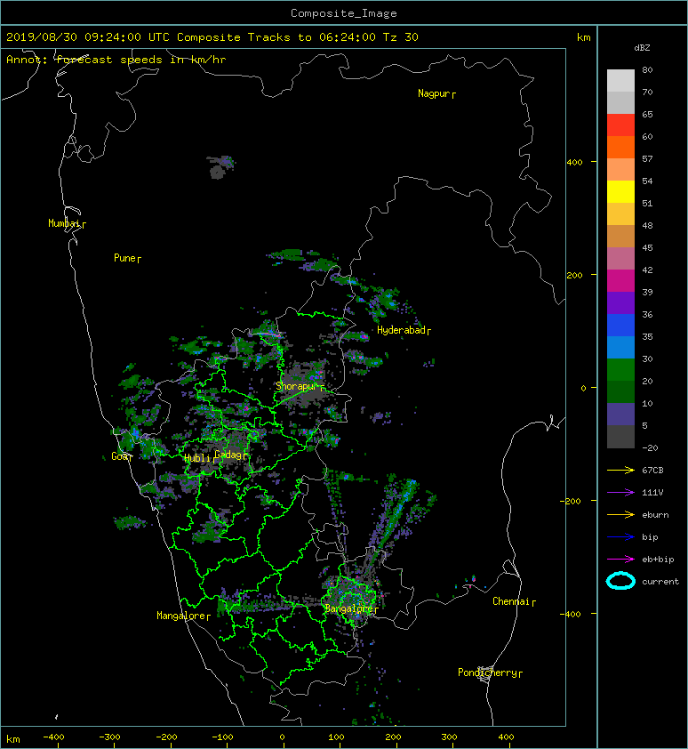
Task: Click the Mangalore city label
Action: pyautogui.click(x=181, y=616)
